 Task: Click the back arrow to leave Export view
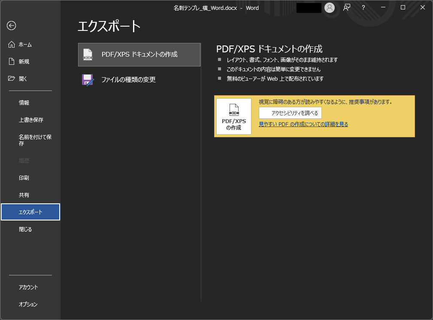11,26
